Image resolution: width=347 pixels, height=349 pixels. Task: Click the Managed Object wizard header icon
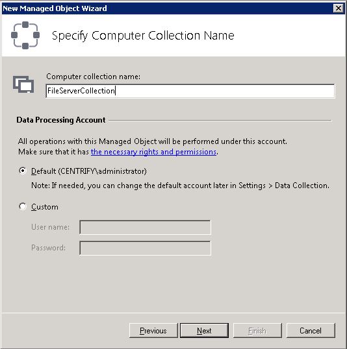[25, 35]
